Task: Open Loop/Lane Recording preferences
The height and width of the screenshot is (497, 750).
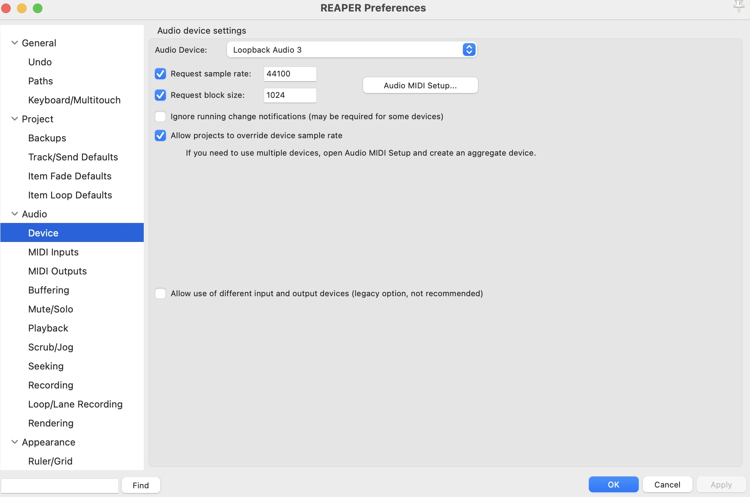Action: click(x=75, y=404)
